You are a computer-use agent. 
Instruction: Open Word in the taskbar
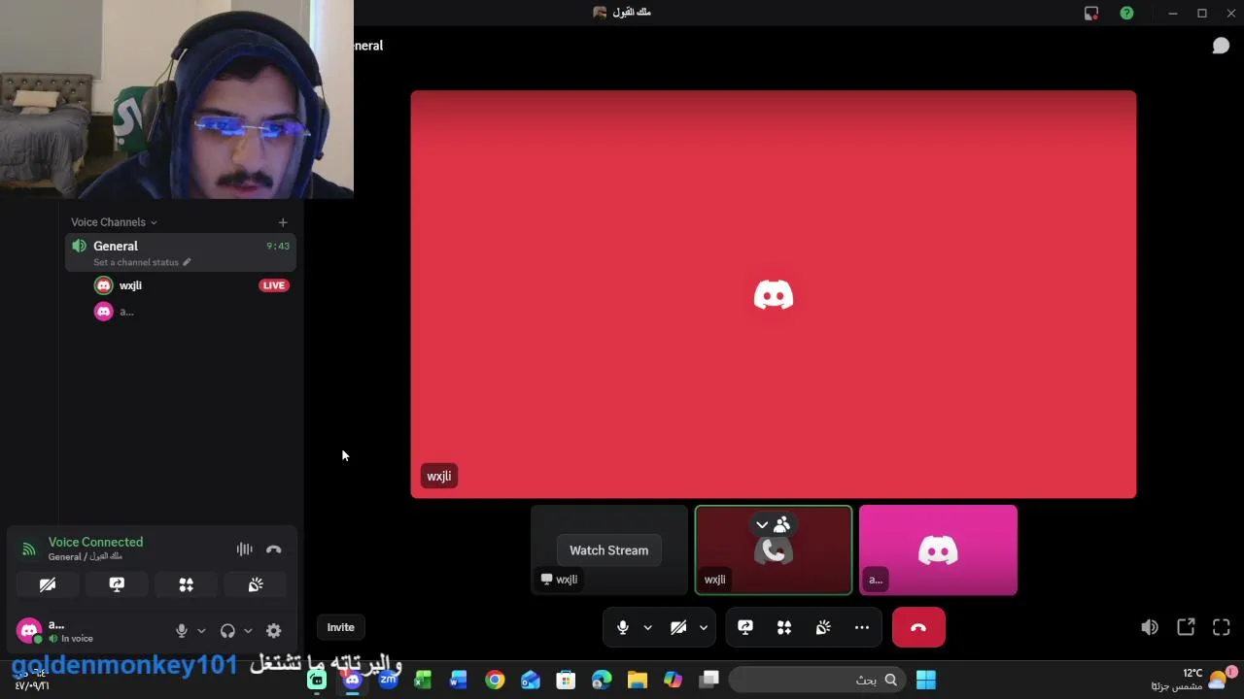coord(459,681)
